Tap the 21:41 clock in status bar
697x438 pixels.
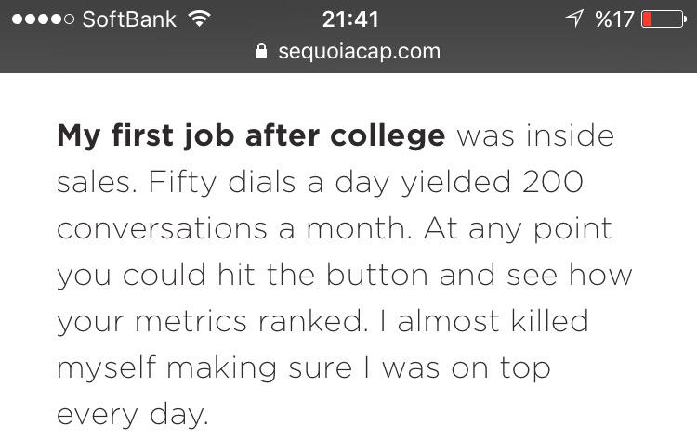349,19
